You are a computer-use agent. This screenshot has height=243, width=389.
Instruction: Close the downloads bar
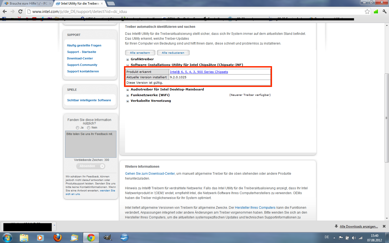click(384, 226)
